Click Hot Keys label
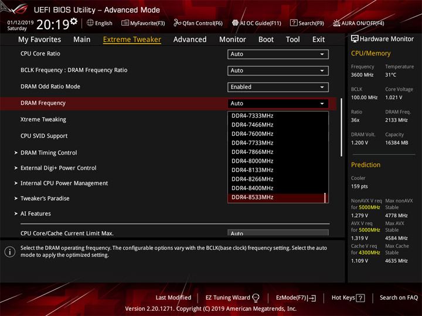The height and width of the screenshot is (316, 422). tap(343, 297)
